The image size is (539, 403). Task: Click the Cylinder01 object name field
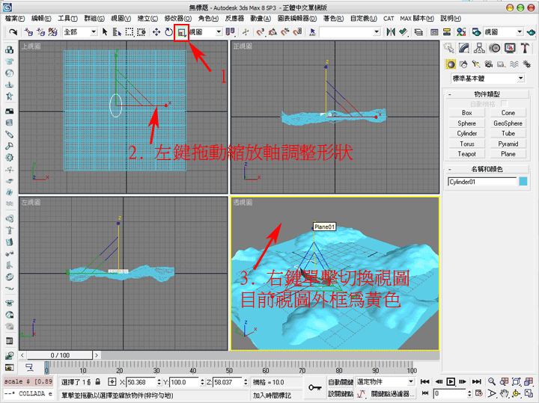tap(482, 182)
